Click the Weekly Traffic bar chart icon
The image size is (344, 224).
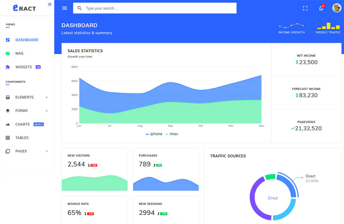click(x=328, y=26)
